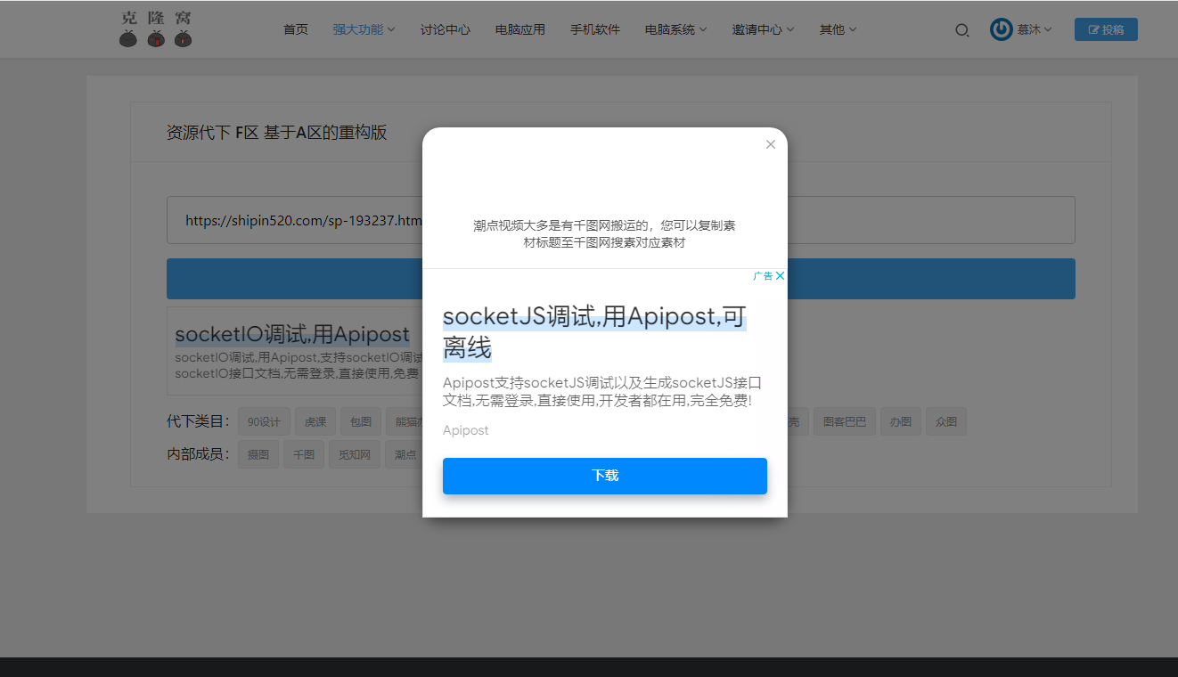
Task: Click the background ad title socketIO调试,用Apipost
Action: [292, 334]
